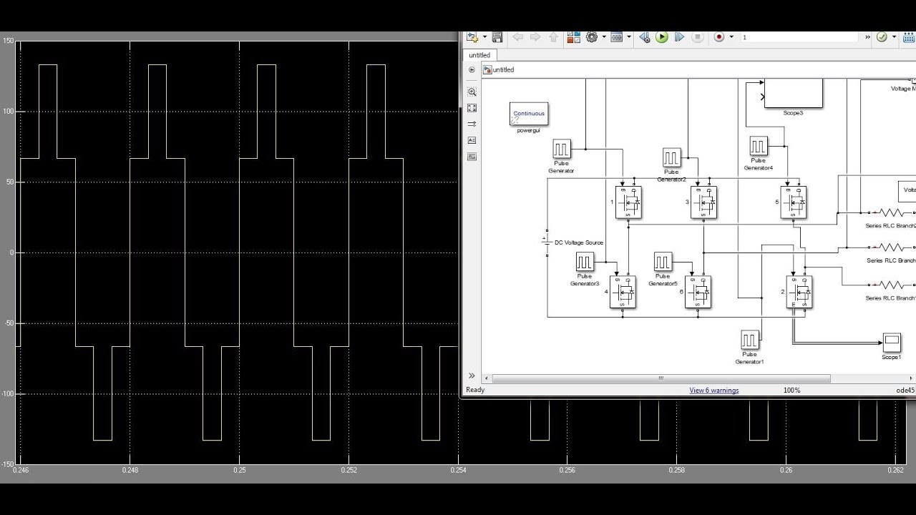Select the Scope3 block

pyautogui.click(x=793, y=93)
